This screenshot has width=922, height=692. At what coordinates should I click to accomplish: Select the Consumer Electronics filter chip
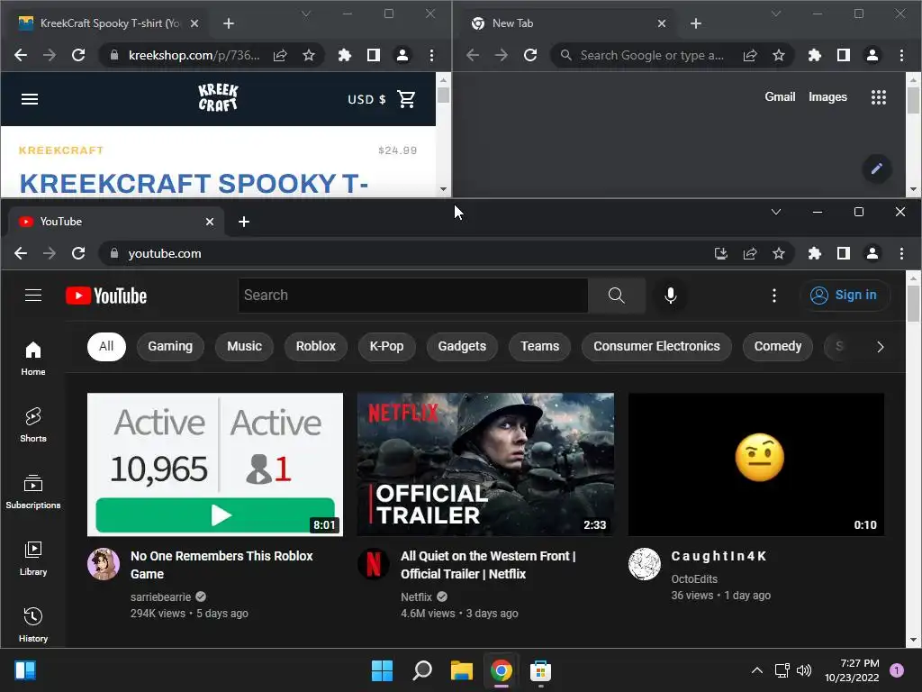click(656, 347)
